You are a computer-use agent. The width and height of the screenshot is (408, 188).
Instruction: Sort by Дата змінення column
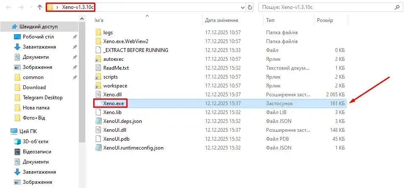[222, 20]
